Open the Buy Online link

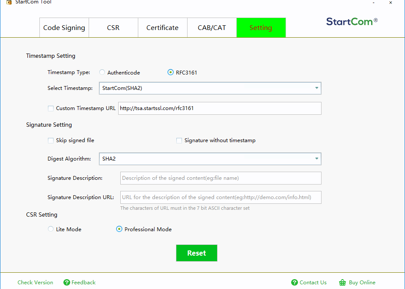pos(362,282)
